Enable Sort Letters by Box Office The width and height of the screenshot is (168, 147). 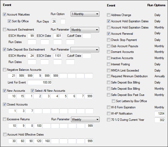pyautogui.click(x=113, y=101)
